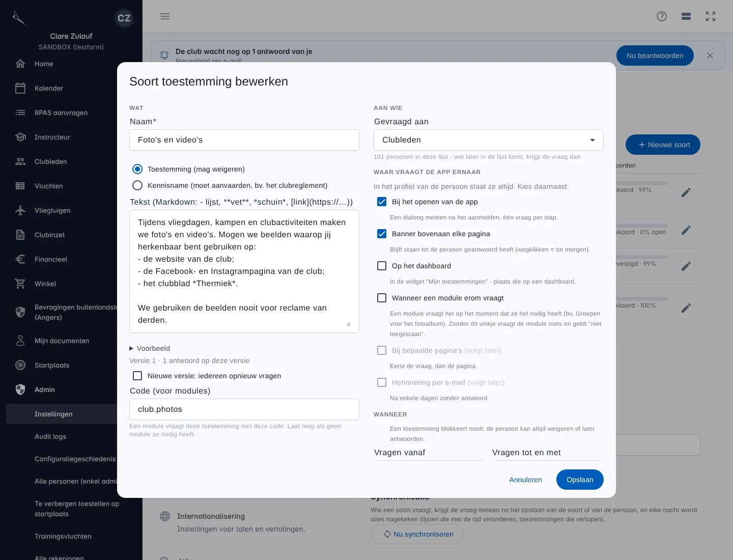This screenshot has height=560, width=733.
Task: Select the Toestemming (mag weigeren) radio
Action: pos(137,169)
